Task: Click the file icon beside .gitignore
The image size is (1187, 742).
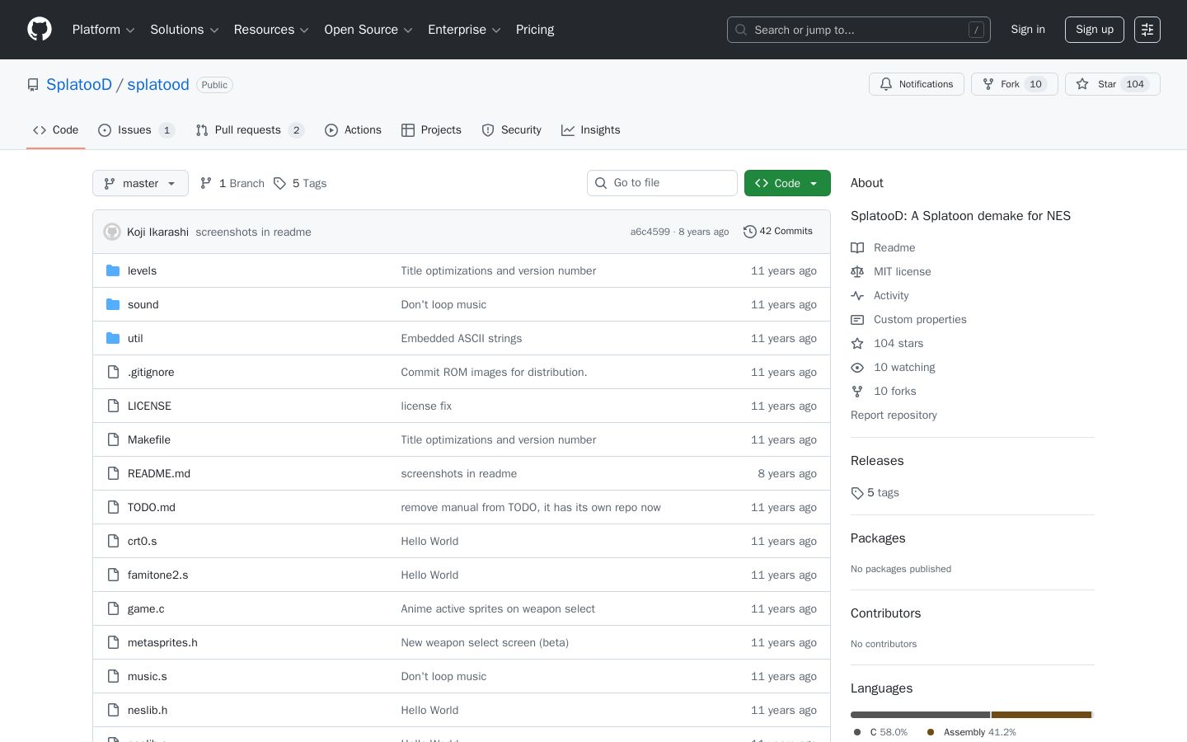Action: 113,372
